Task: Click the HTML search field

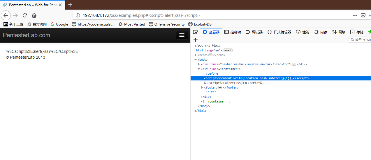Action: pos(360,40)
